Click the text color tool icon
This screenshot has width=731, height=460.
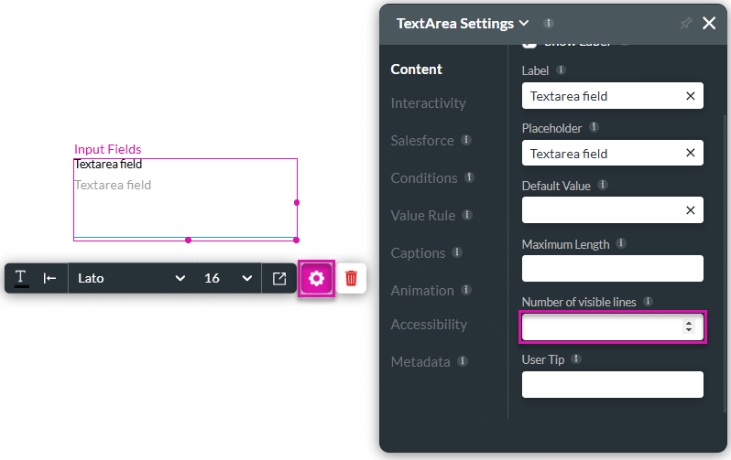pos(21,278)
